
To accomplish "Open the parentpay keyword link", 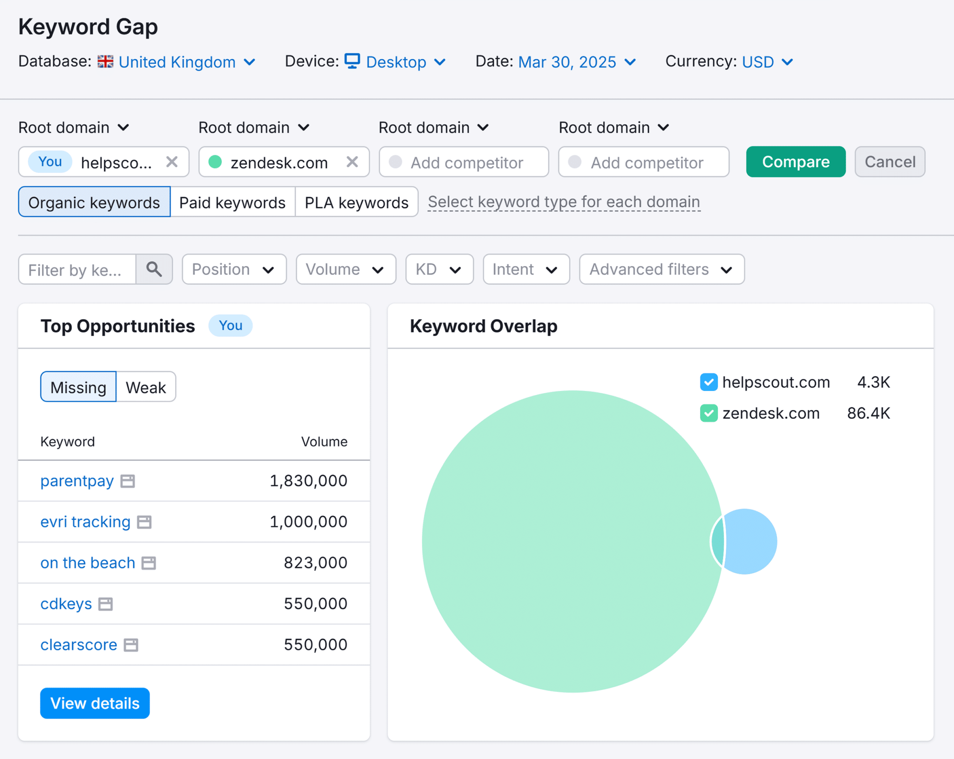I will (x=77, y=481).
